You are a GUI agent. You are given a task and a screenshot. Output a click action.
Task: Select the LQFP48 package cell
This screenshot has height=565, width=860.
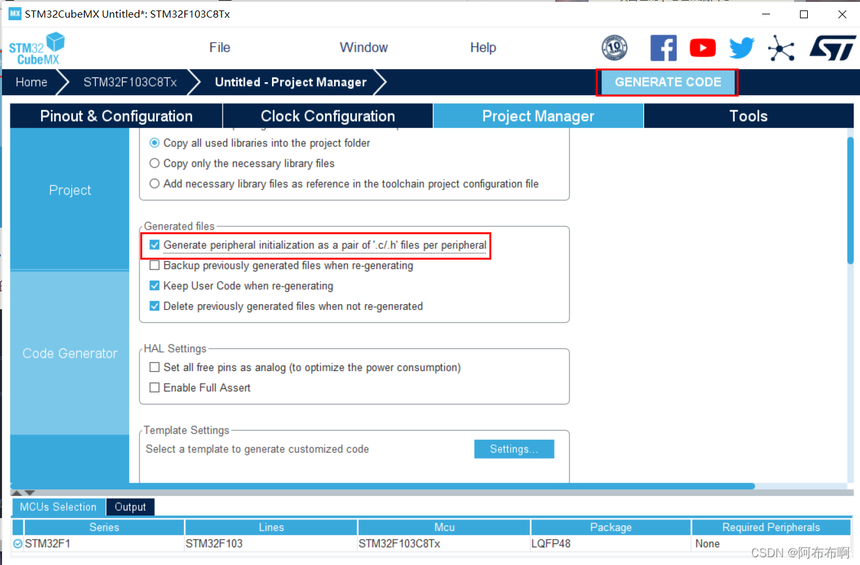(x=611, y=543)
